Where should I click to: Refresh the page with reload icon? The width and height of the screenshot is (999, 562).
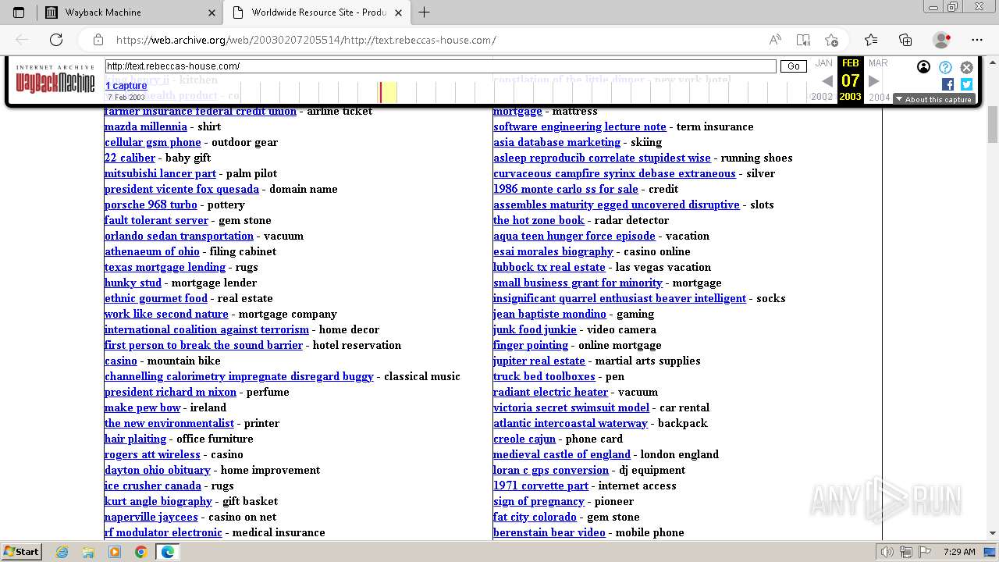(56, 40)
